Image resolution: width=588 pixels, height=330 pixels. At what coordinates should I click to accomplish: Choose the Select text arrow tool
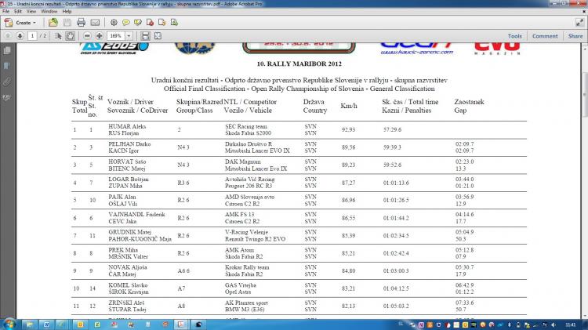point(59,36)
